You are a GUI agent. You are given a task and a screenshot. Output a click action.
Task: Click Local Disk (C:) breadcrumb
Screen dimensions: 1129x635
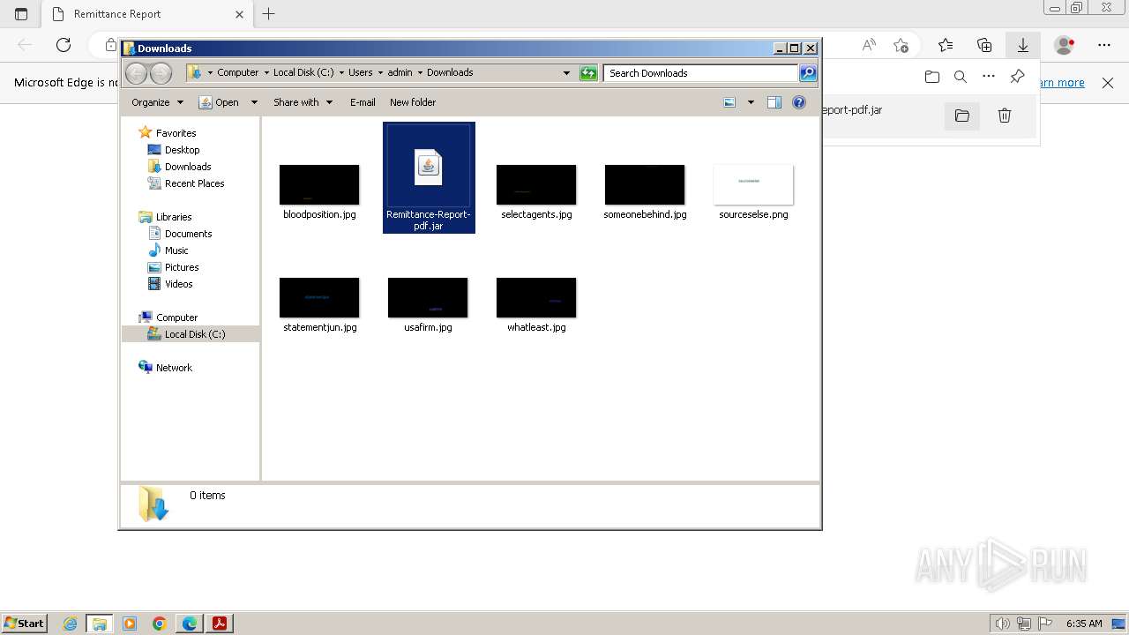click(303, 72)
